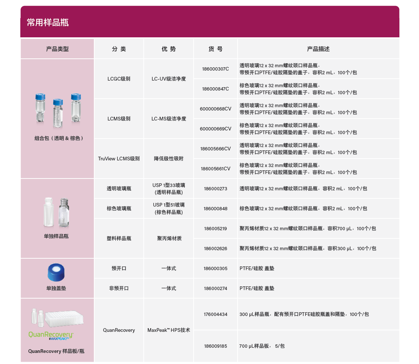Viewport: 419px width, 364px height.
Task: Click the 产品类型 column header
Action: [57, 49]
